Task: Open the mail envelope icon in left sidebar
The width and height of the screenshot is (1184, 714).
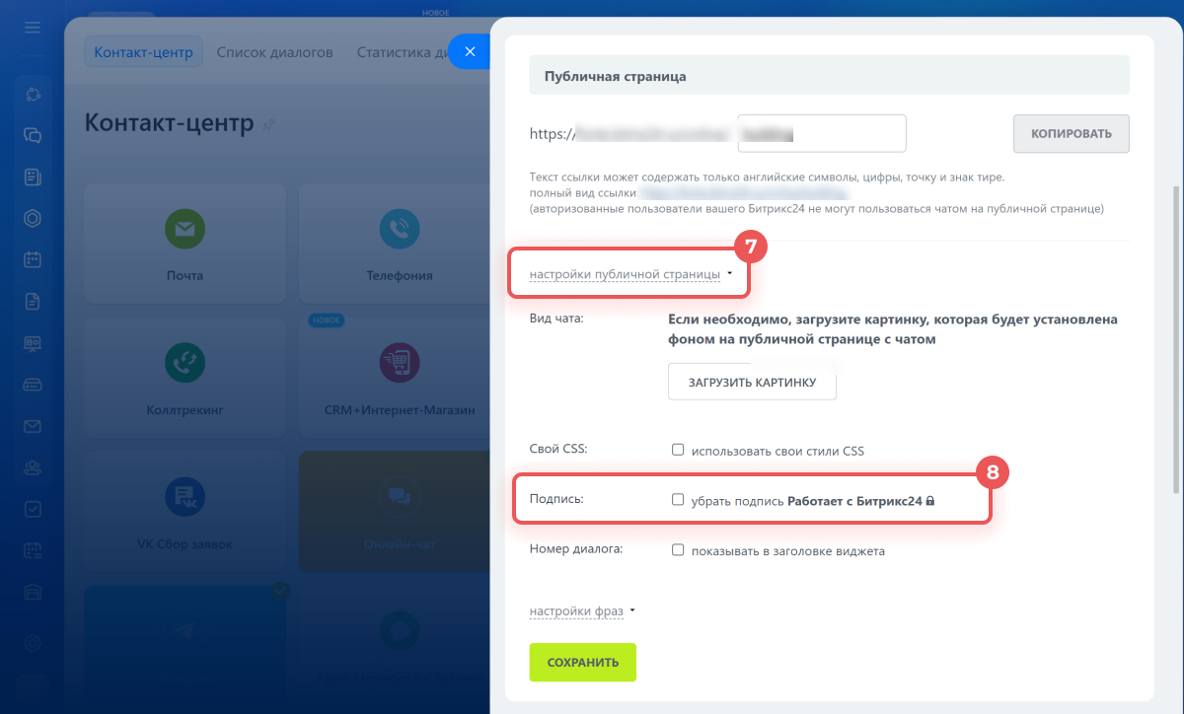Action: (33, 426)
